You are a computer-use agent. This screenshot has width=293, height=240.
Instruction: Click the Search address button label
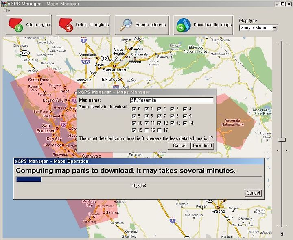[x=151, y=25]
